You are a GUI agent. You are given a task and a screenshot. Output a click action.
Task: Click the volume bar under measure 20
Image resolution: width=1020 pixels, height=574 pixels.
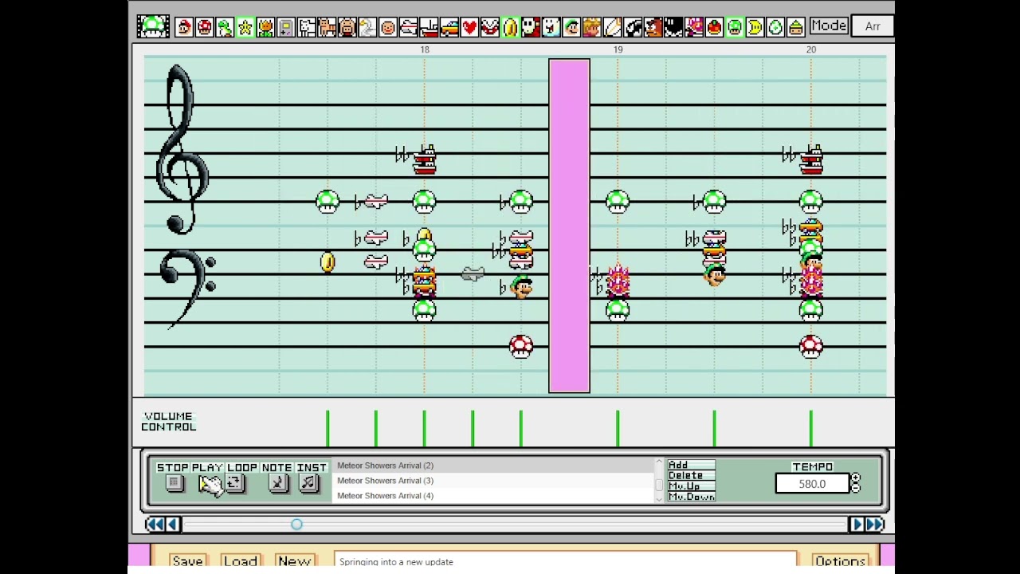810,428
